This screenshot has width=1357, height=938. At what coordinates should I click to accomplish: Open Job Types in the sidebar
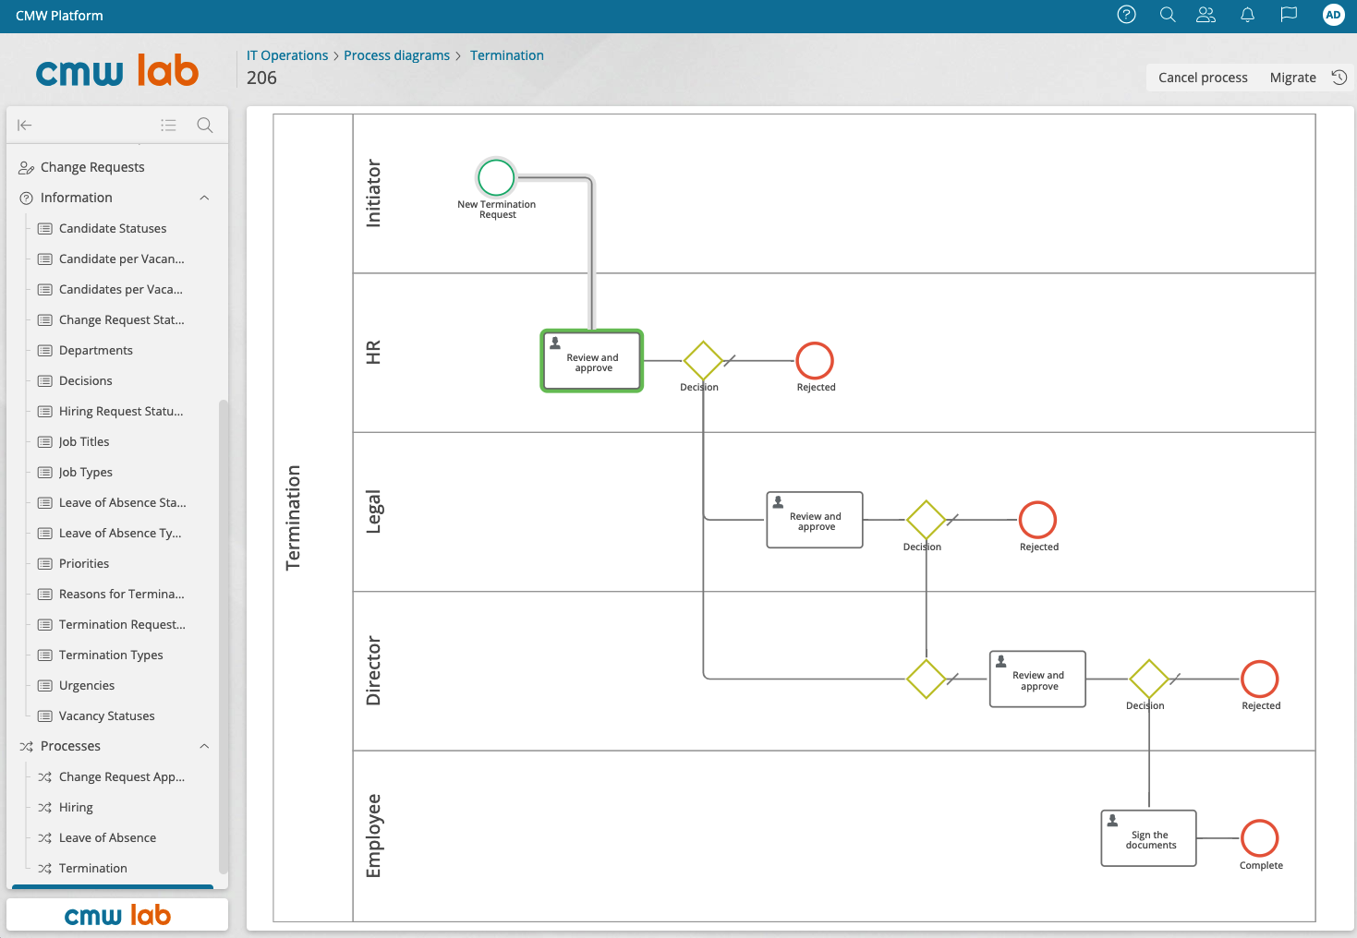[86, 472]
